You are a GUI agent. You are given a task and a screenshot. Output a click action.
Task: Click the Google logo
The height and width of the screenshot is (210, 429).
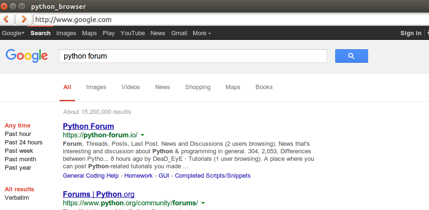pos(27,55)
